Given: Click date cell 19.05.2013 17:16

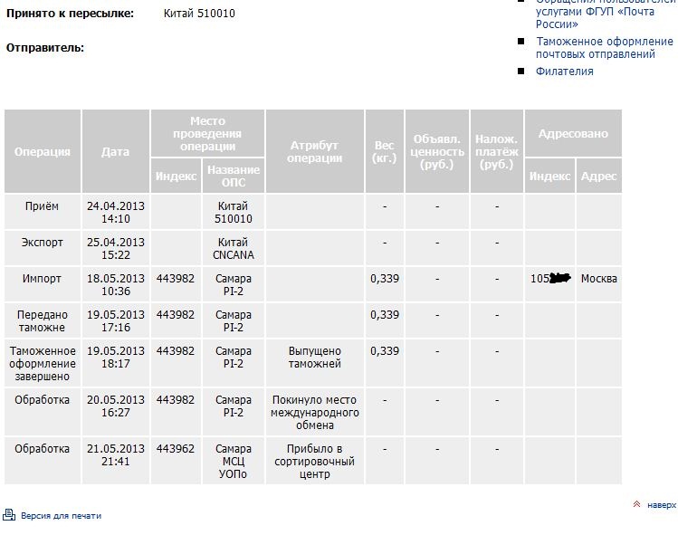Looking at the screenshot, I should 116,320.
